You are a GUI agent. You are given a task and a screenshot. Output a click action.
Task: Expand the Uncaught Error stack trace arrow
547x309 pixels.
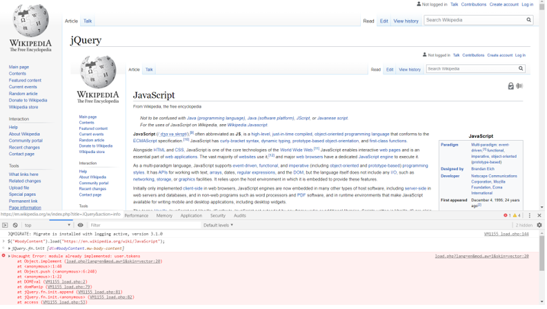point(10,257)
